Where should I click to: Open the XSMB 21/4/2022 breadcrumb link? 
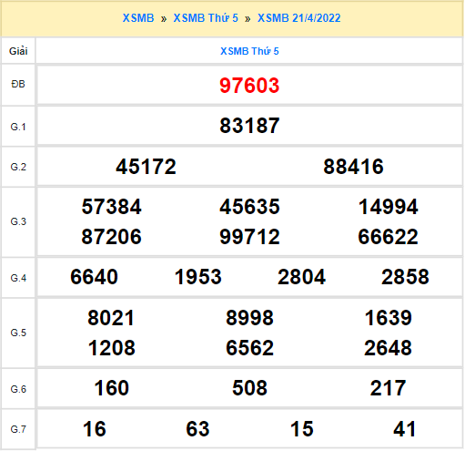(298, 18)
